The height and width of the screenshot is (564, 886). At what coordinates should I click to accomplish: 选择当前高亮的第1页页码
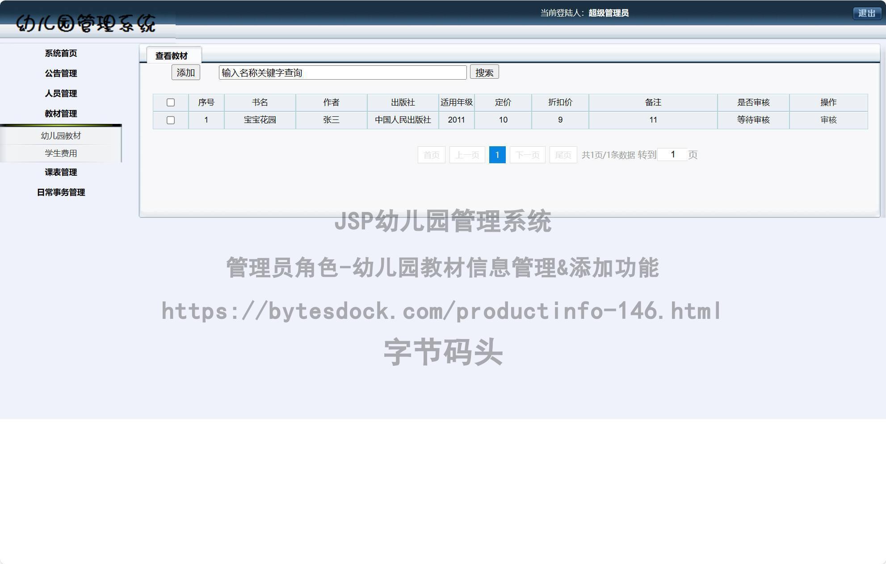[497, 155]
